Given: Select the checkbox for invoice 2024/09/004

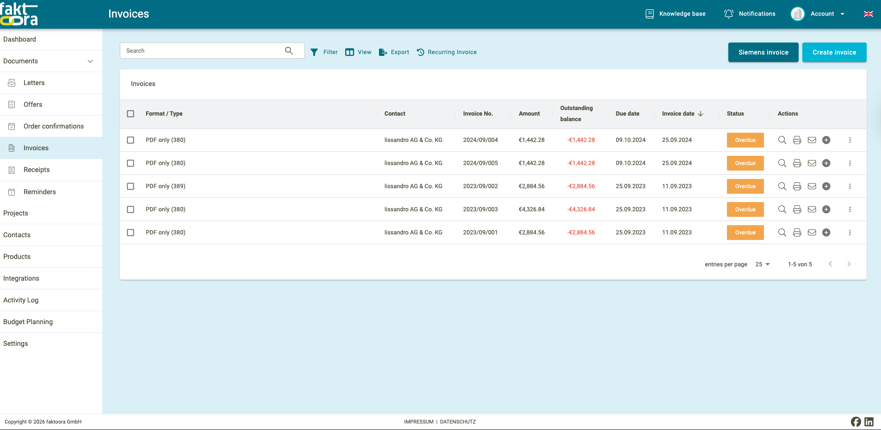Looking at the screenshot, I should [130, 140].
